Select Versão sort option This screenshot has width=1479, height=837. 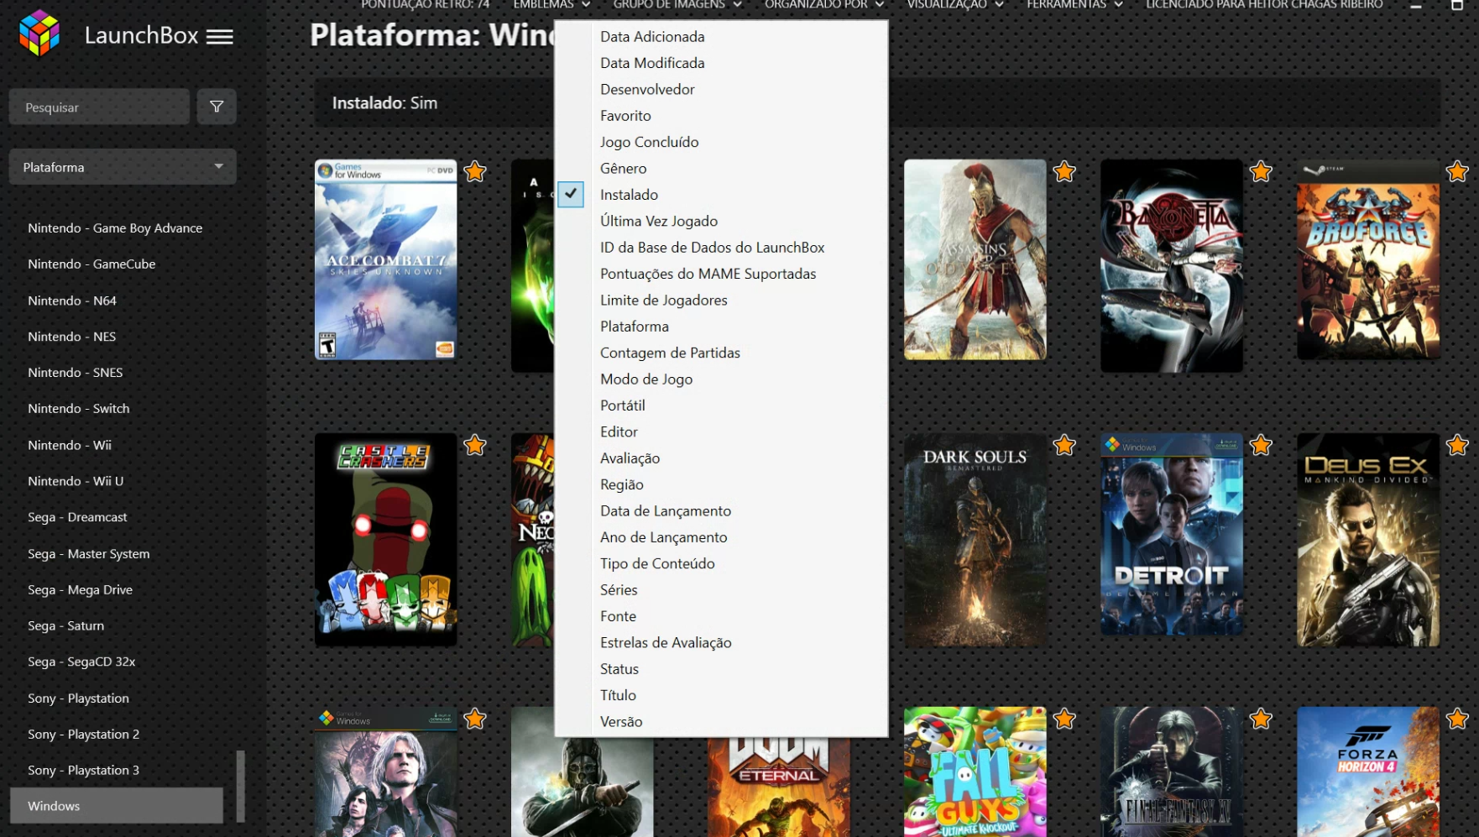[x=621, y=721]
